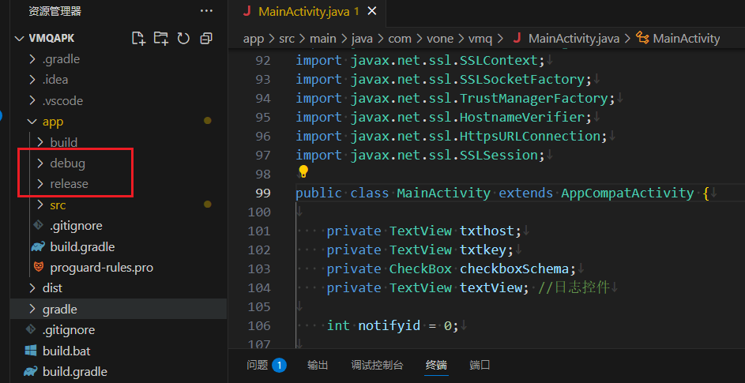
Task: Switch to the 输出 panel tab
Action: (318, 365)
